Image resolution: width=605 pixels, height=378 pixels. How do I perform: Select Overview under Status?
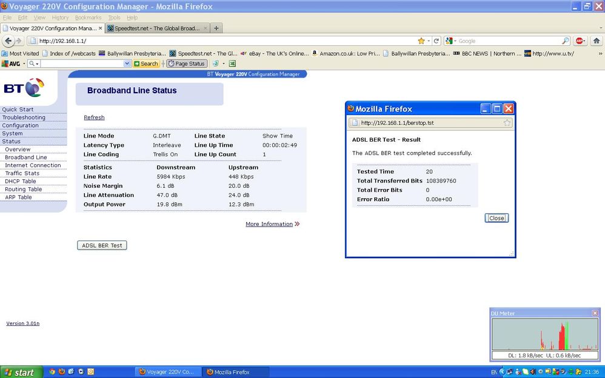pos(18,149)
